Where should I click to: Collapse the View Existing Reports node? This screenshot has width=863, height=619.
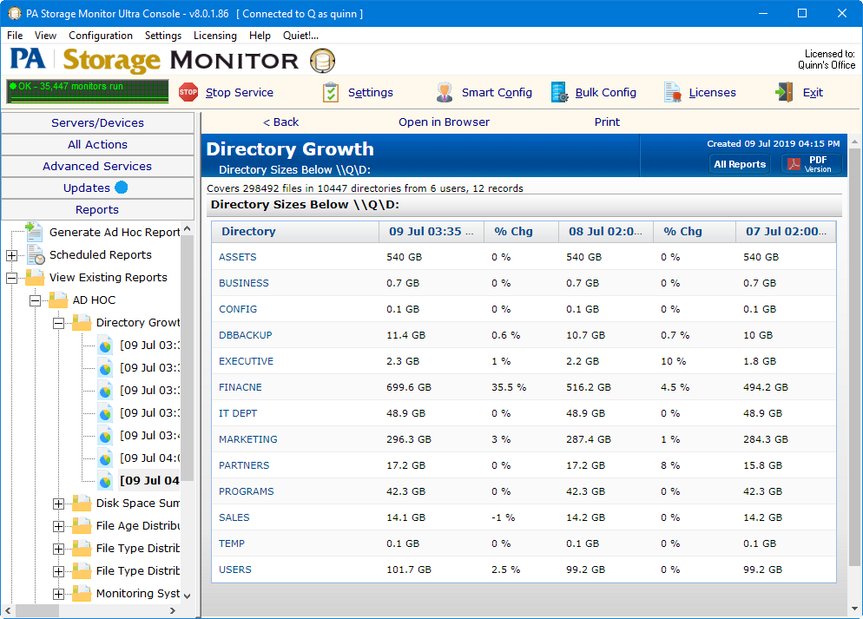pyautogui.click(x=12, y=278)
